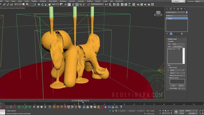
Task: Open the ViewCube in viewport
Action: click(x=158, y=13)
